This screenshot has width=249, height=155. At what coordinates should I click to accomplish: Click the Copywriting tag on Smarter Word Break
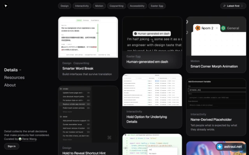(81, 63)
